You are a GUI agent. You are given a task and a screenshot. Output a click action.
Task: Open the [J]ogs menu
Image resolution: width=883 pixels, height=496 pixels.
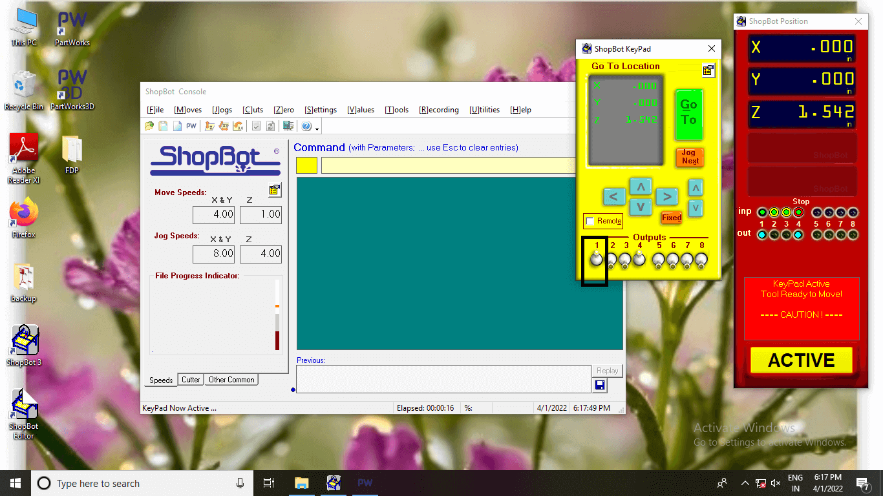(222, 110)
